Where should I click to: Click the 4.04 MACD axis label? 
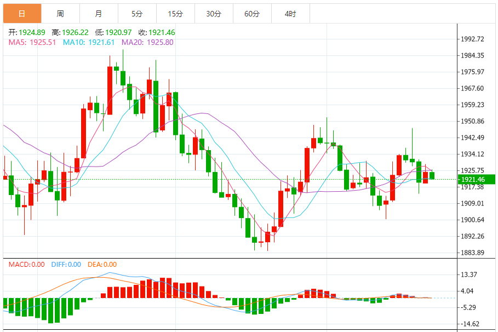tap(467, 291)
